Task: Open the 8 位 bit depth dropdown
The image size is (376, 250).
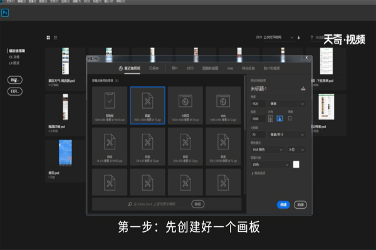Action: click(x=296, y=150)
